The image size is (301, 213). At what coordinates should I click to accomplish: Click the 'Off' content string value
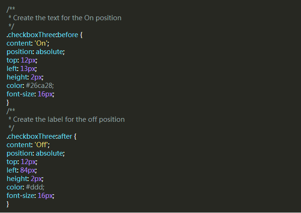[x=42, y=145]
